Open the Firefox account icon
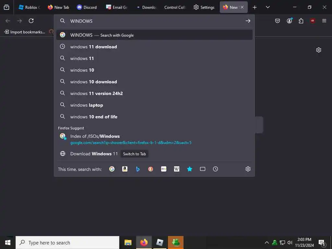Screen dimensions: 332x249 click(290, 21)
